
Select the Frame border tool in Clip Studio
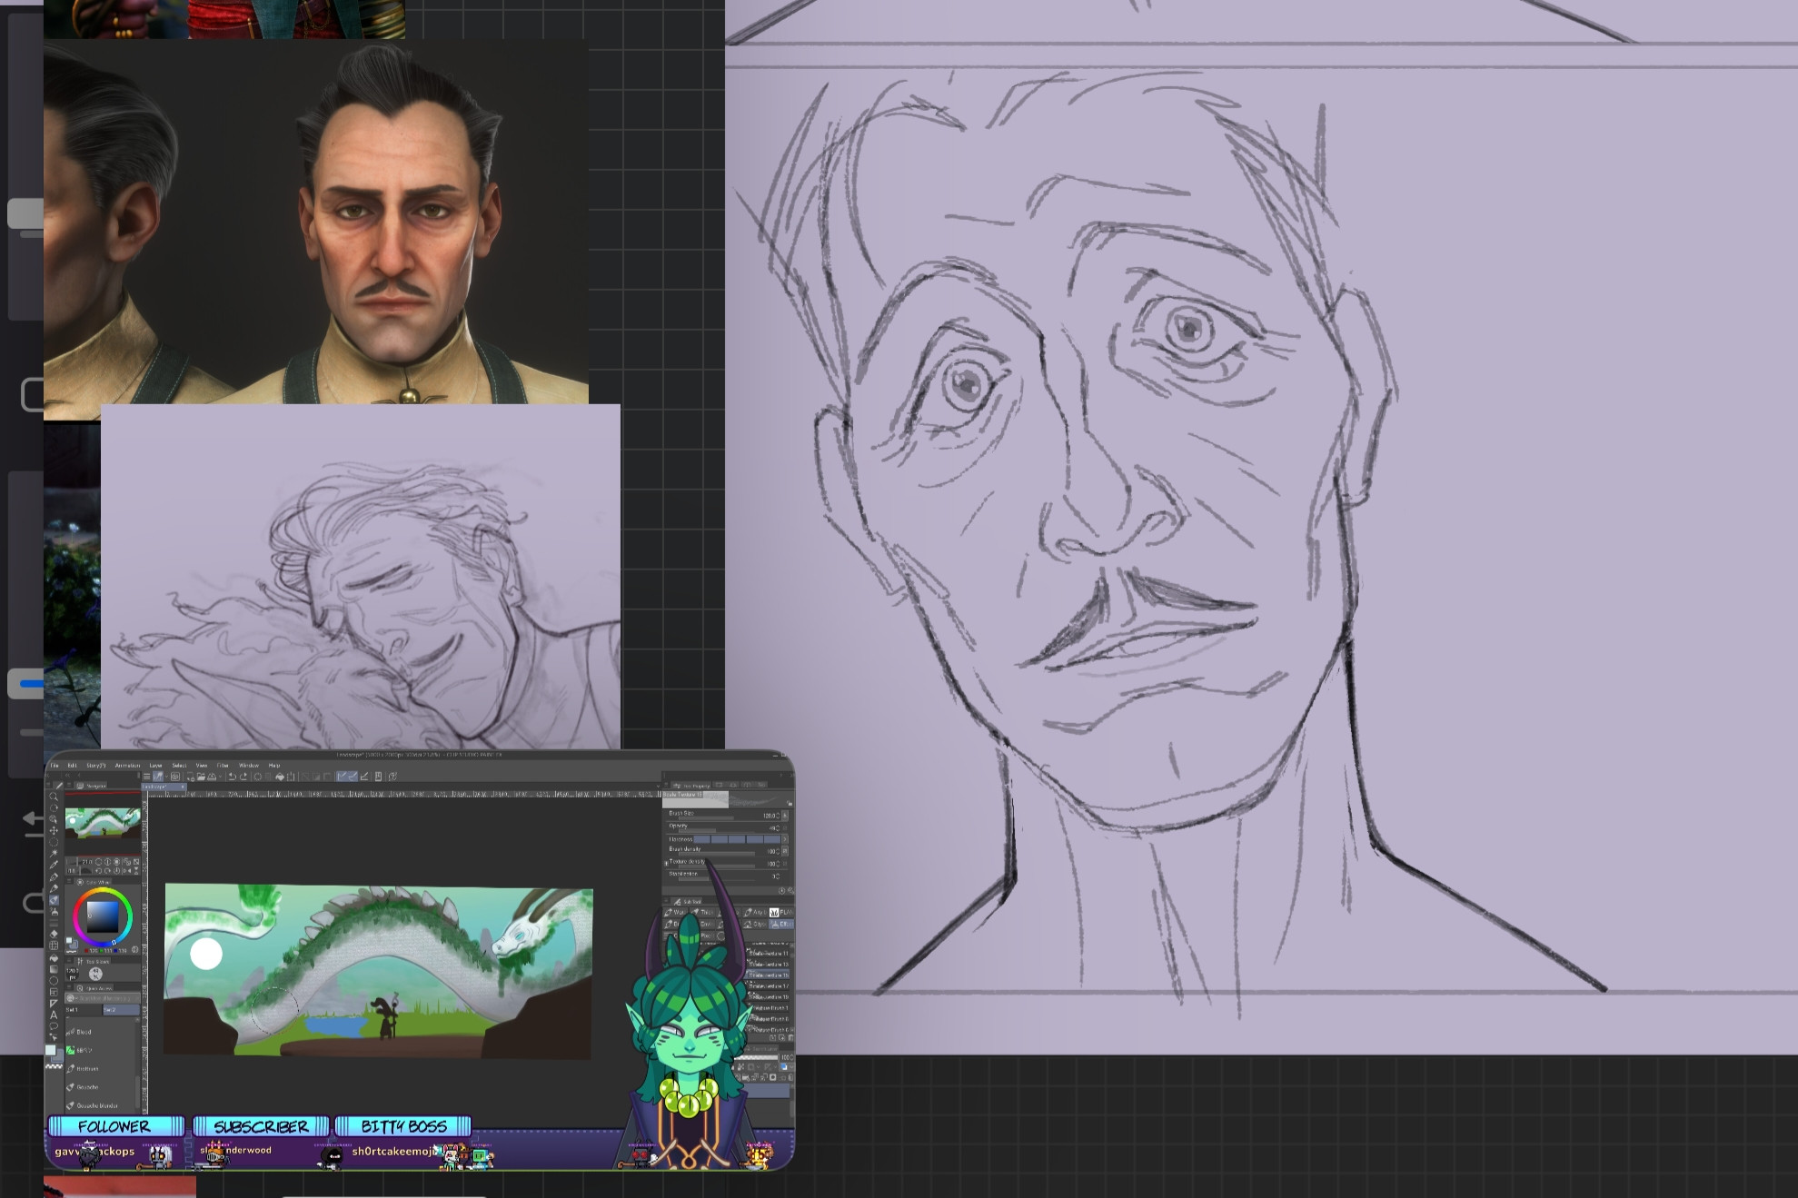(x=54, y=992)
